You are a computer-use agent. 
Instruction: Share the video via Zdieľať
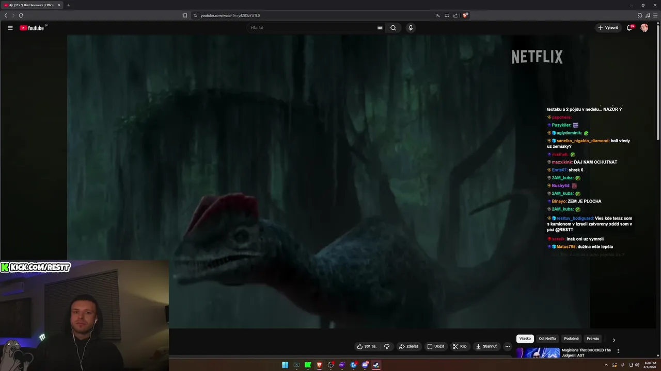point(408,346)
